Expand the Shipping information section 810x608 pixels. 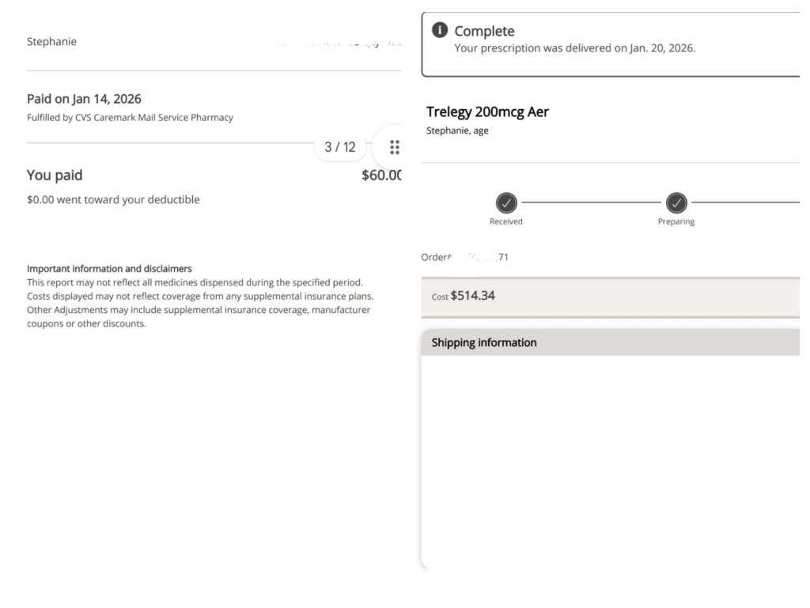[x=484, y=342]
